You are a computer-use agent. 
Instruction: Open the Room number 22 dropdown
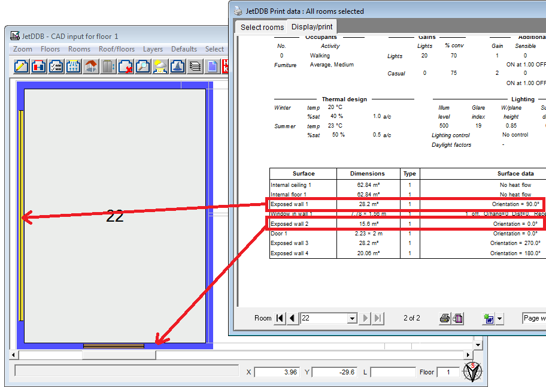(351, 318)
